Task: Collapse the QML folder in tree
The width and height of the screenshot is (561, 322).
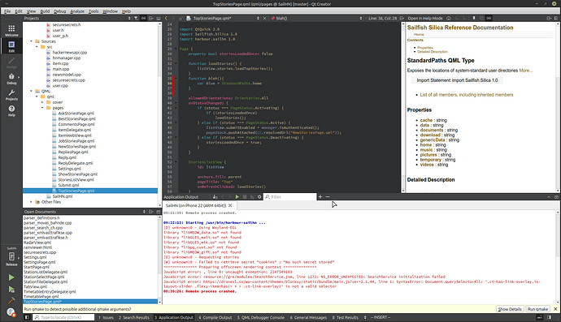Action: (x=32, y=91)
